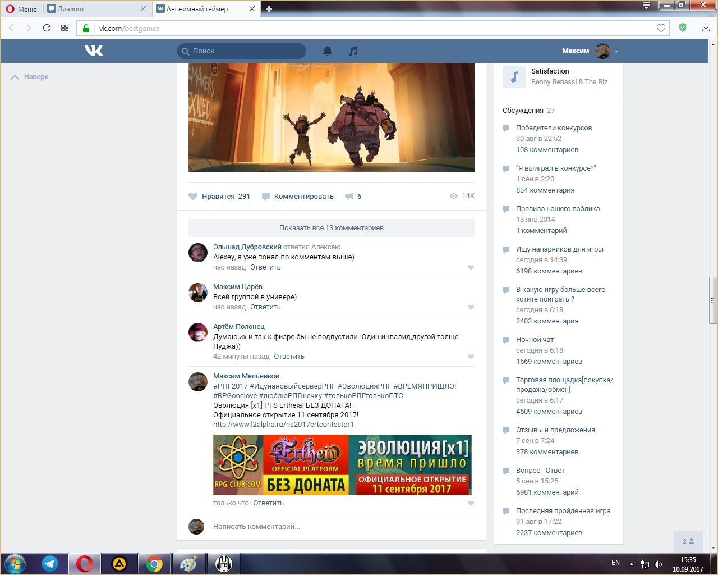Viewport: 718px width, 575px height.
Task: Open Speed Dial grid icon
Action: click(x=65, y=28)
